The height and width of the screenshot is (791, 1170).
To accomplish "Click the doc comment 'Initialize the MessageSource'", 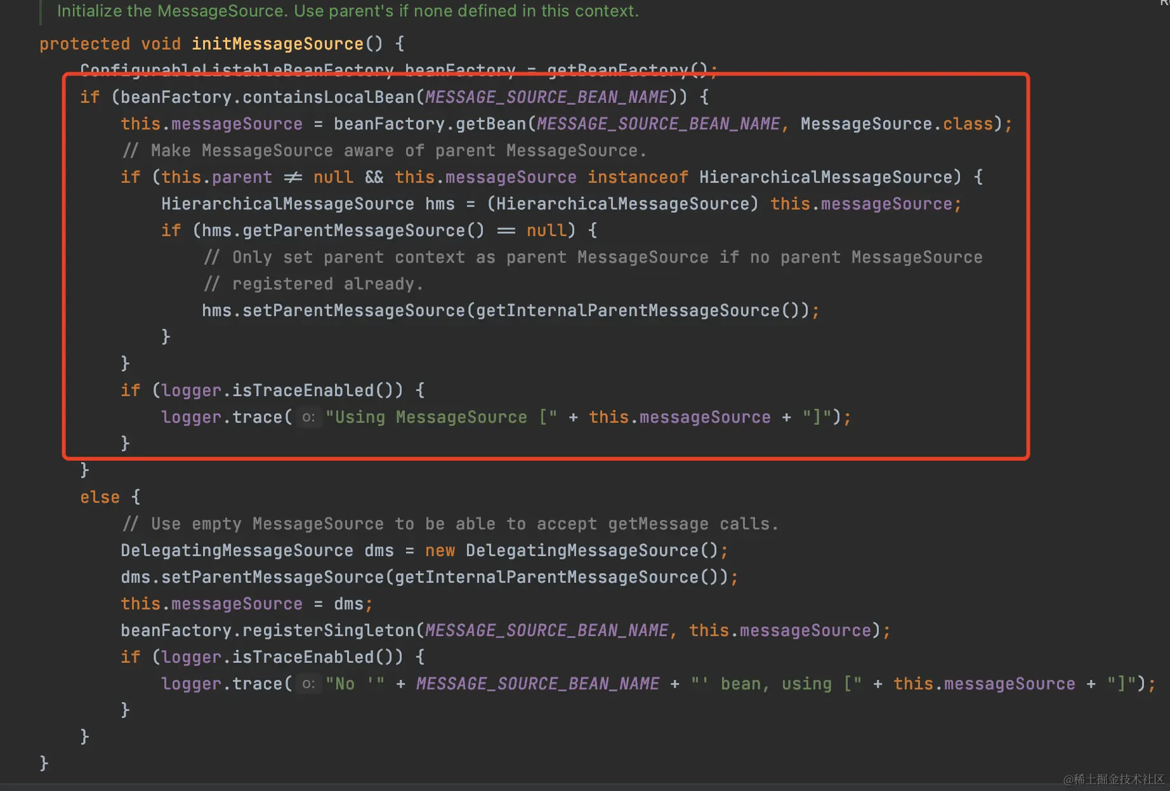I will pyautogui.click(x=348, y=11).
